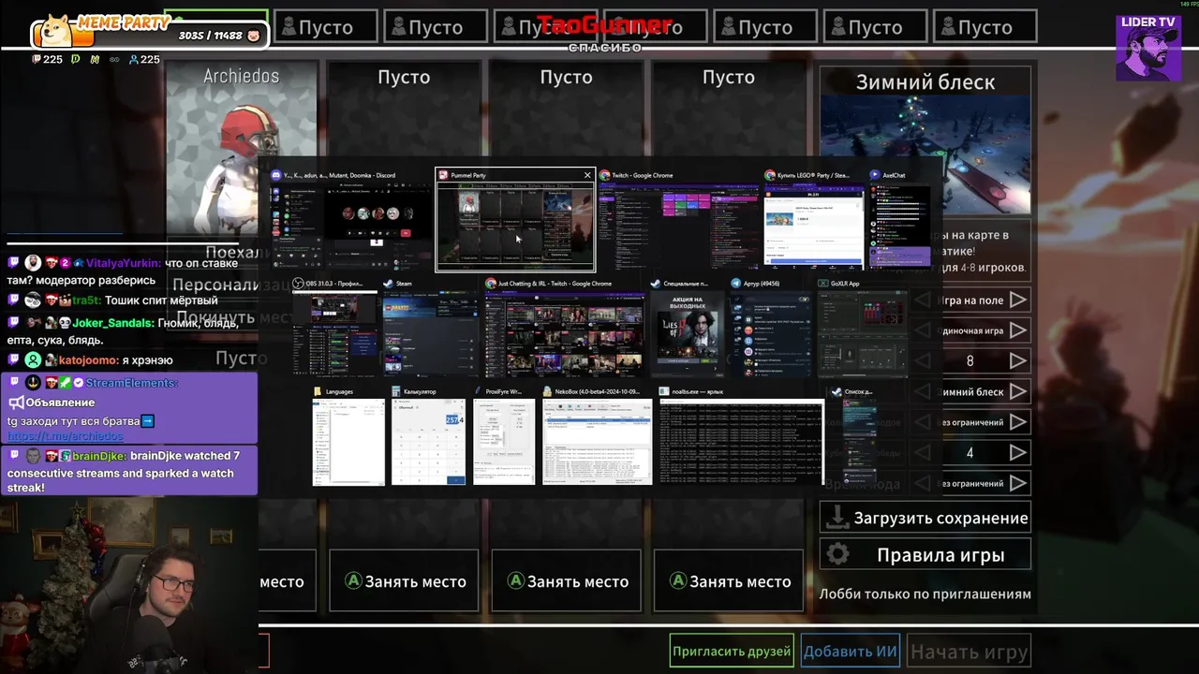Click the ProxiFyre window icon

click(x=479, y=391)
